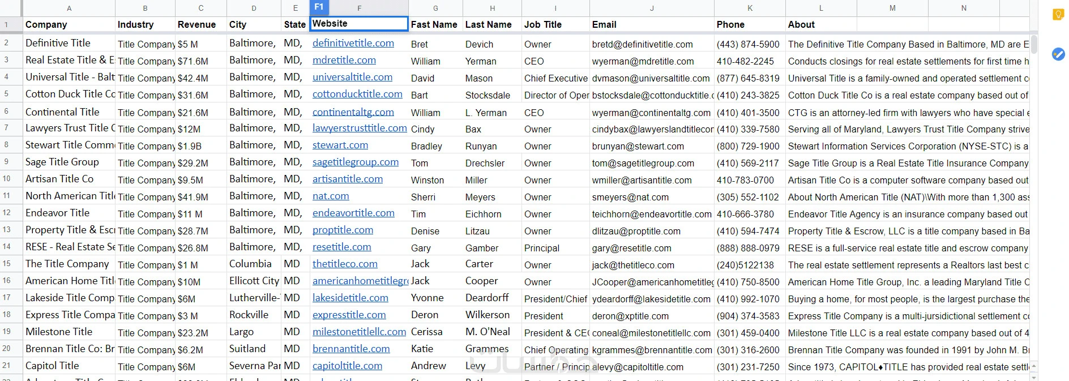Click the scrollbar up arrow
This screenshot has height=381, width=1069.
click(x=1034, y=366)
